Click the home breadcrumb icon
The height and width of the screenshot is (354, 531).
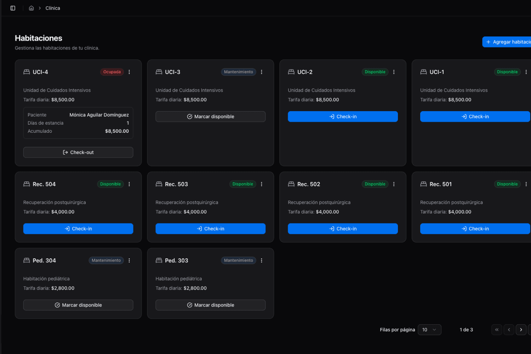[32, 8]
